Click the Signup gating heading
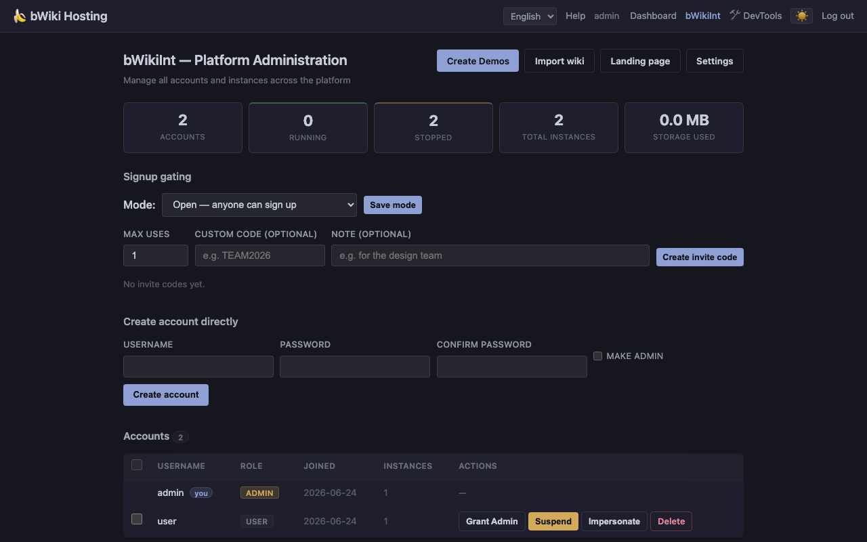Screen dimensions: 867x542 pyautogui.click(x=157, y=177)
